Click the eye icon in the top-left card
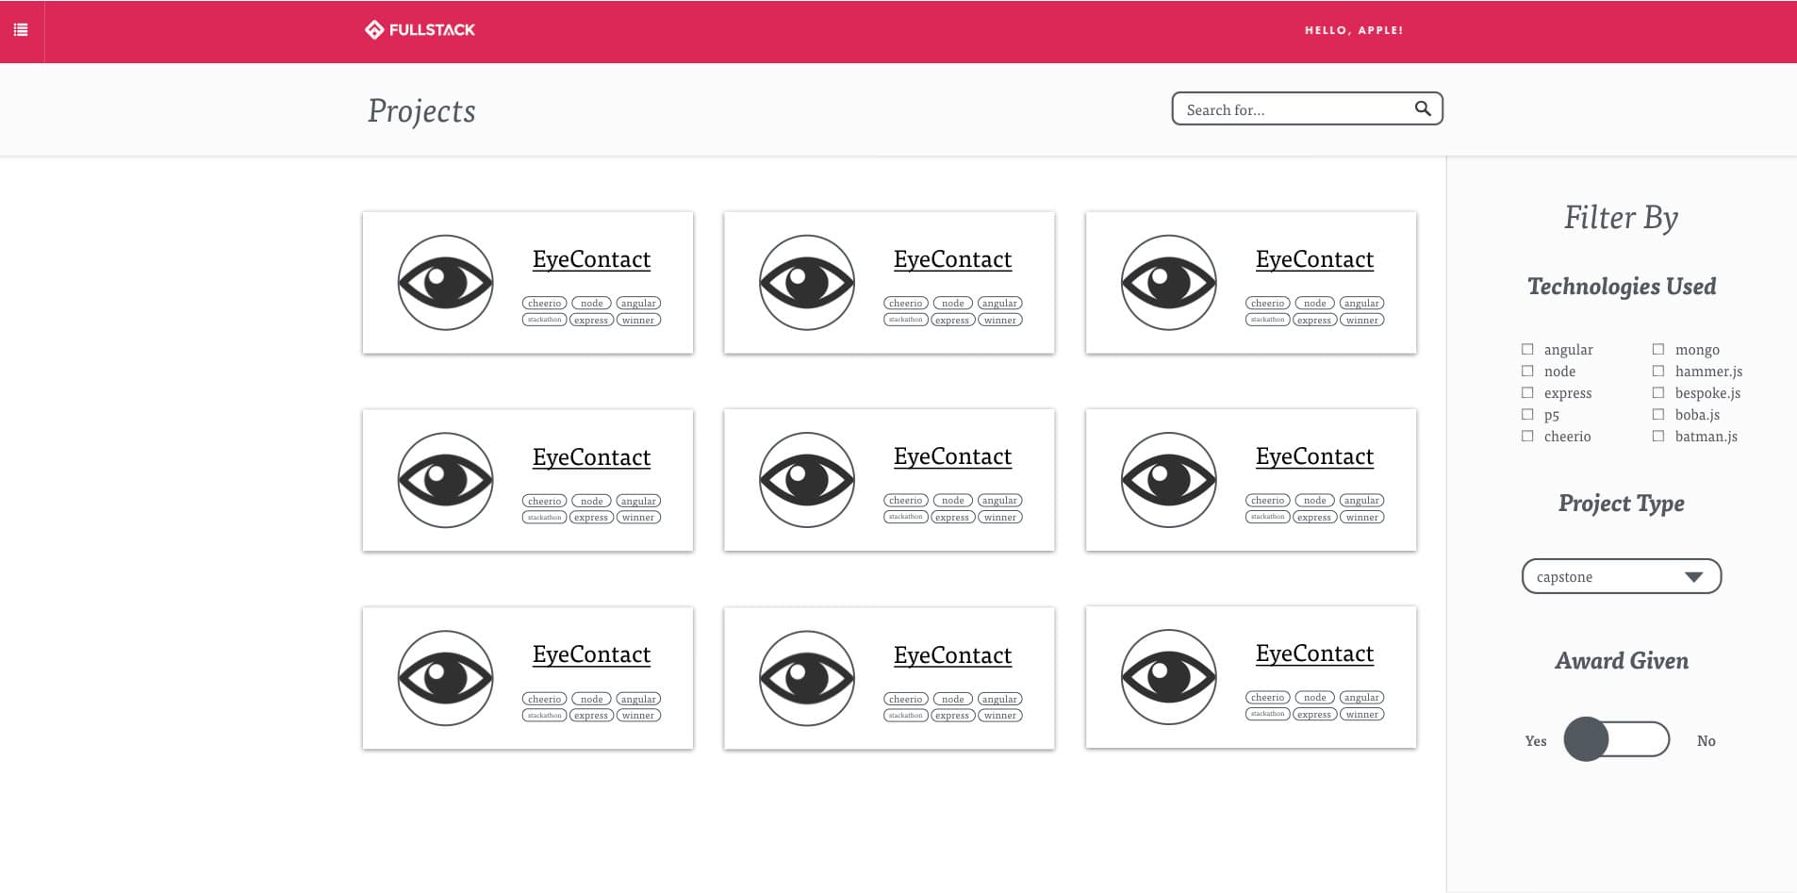This screenshot has height=893, width=1797. (x=445, y=283)
